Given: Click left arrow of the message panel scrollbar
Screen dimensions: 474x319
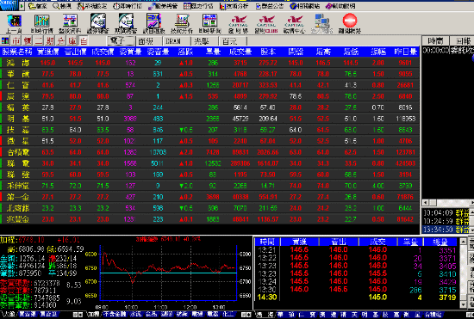Looking at the screenshot, I should [x=426, y=202].
